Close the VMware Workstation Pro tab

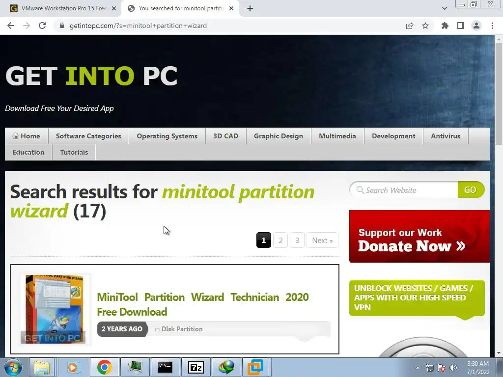pos(114,9)
